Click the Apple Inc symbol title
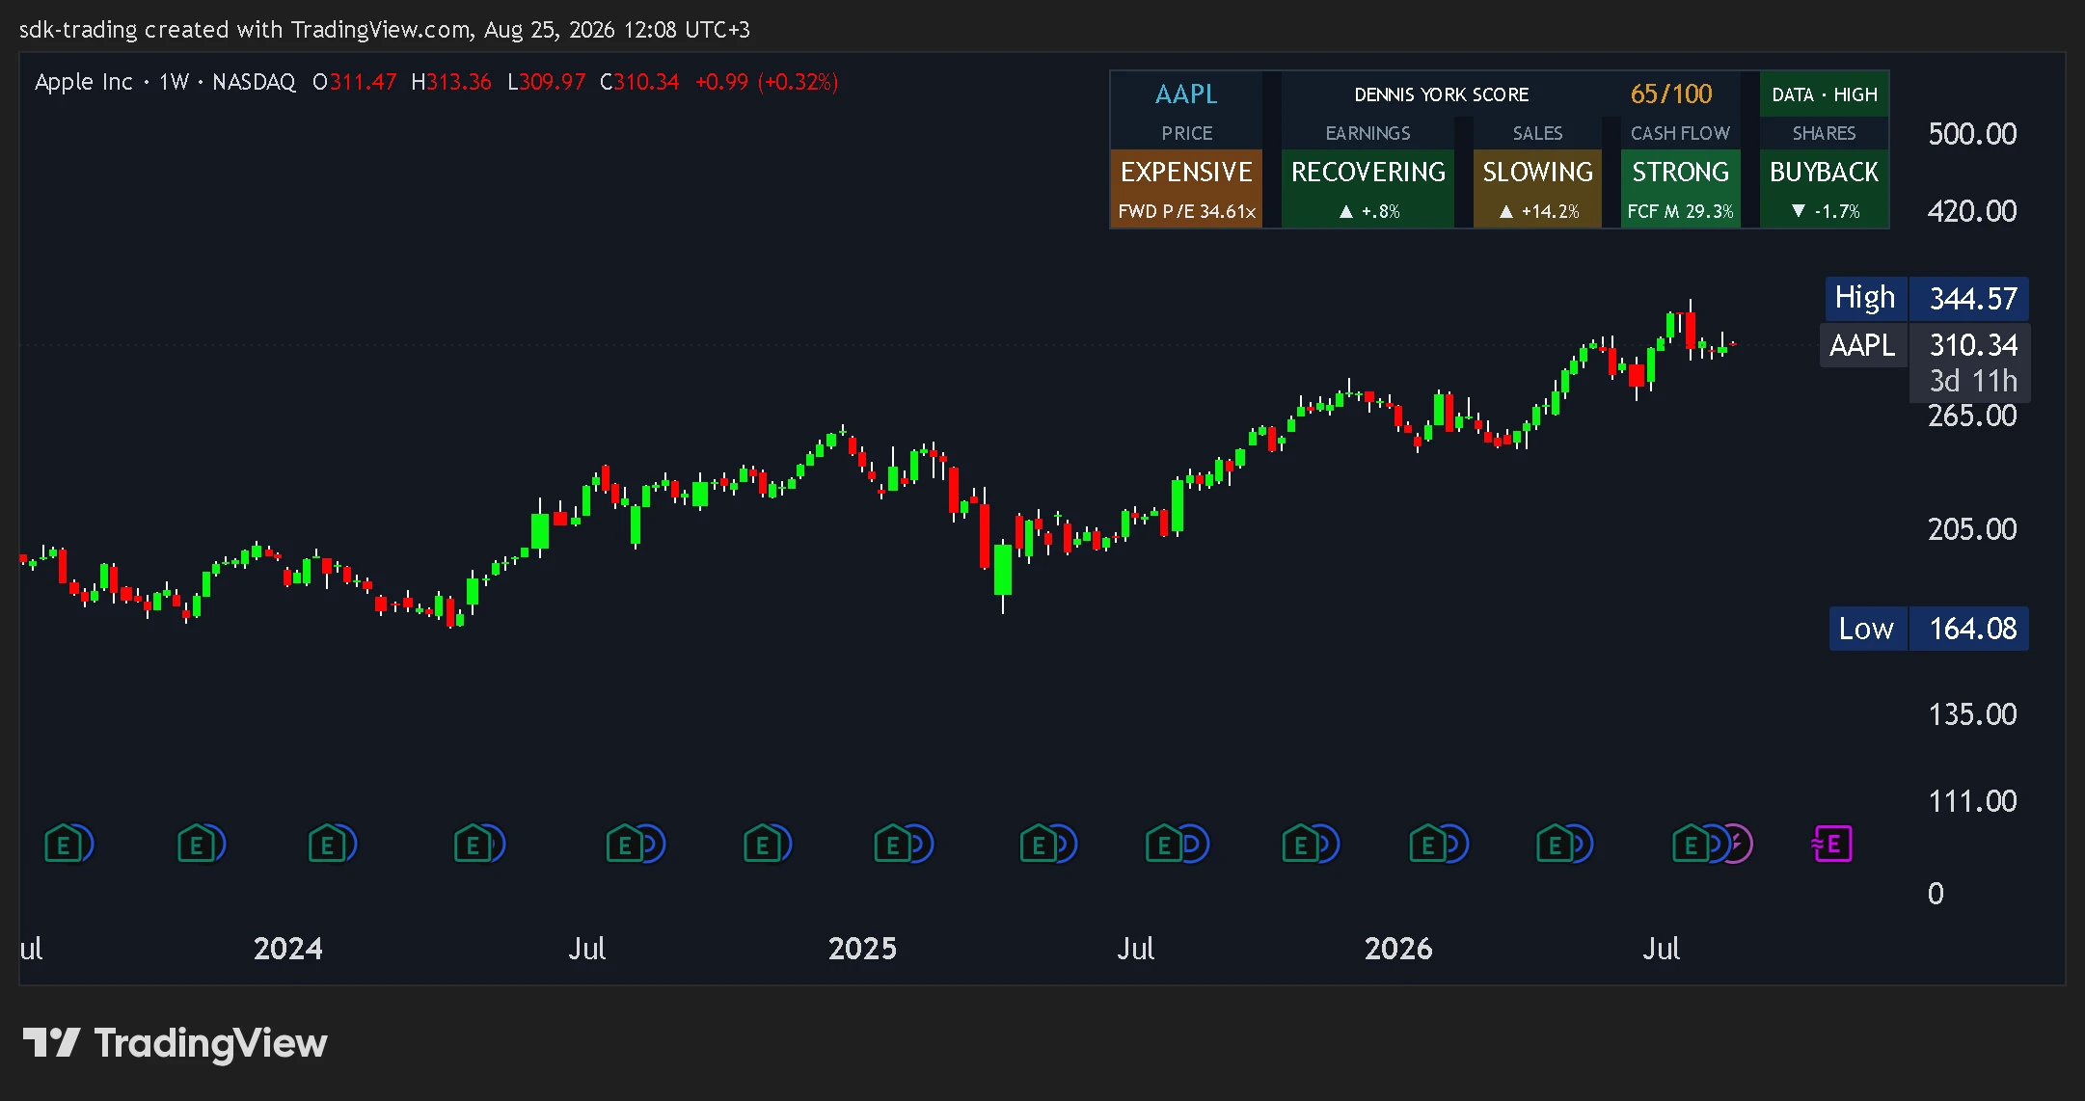This screenshot has height=1101, width=2085. pyautogui.click(x=83, y=82)
